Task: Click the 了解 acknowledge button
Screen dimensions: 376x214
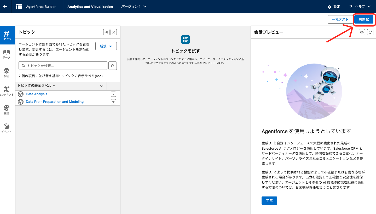Action: 269,201
